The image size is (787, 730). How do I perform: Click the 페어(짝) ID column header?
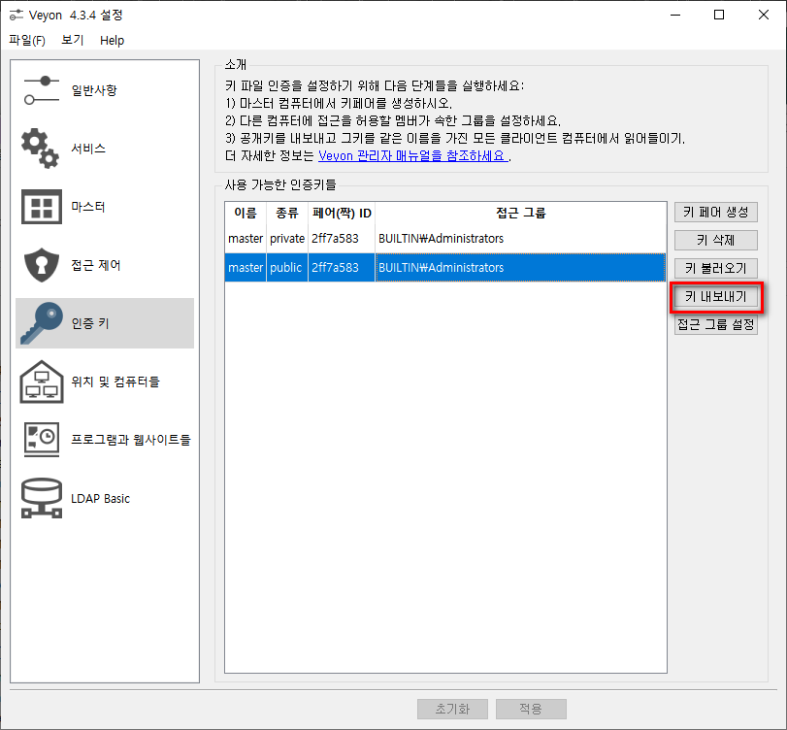342,213
